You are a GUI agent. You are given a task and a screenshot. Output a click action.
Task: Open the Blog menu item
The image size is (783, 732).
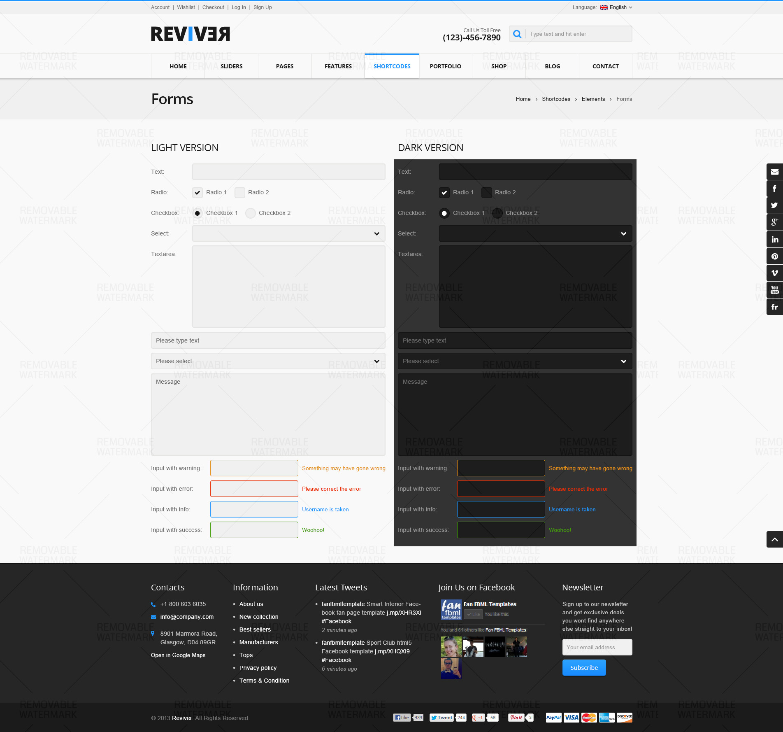coord(553,66)
